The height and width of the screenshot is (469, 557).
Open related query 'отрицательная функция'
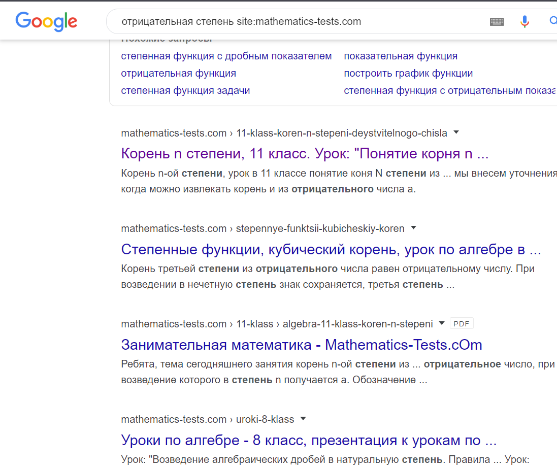[178, 74]
